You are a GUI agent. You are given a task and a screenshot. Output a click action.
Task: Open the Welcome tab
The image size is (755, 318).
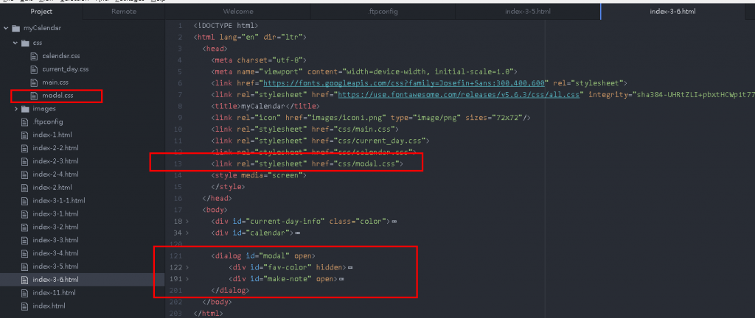(238, 12)
